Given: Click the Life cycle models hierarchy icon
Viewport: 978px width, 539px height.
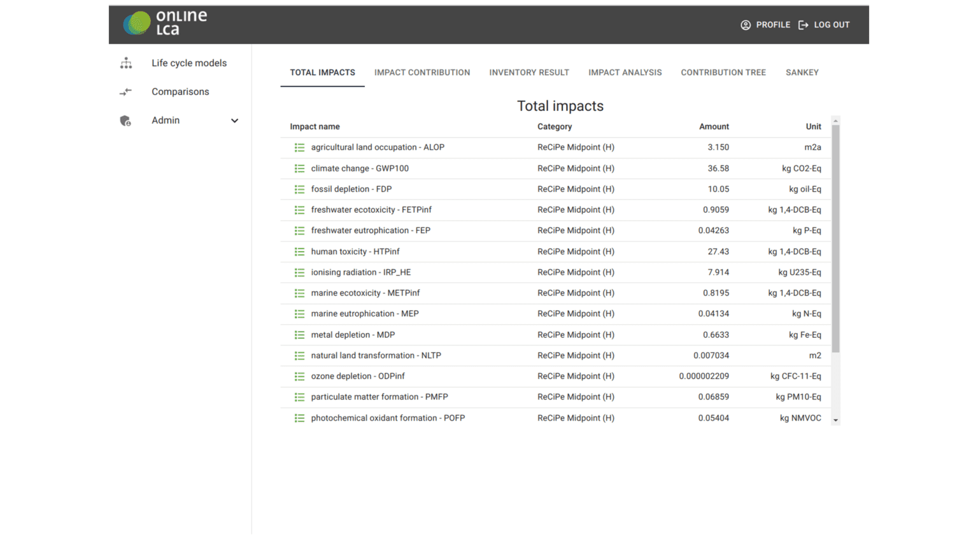Looking at the screenshot, I should tap(126, 63).
